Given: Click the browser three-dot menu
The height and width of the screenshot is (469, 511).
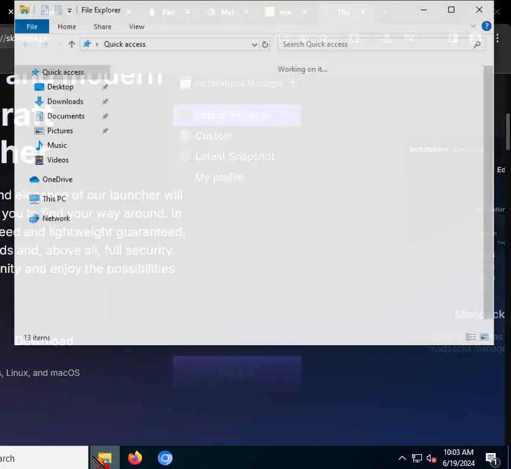Looking at the screenshot, I should coord(497,38).
